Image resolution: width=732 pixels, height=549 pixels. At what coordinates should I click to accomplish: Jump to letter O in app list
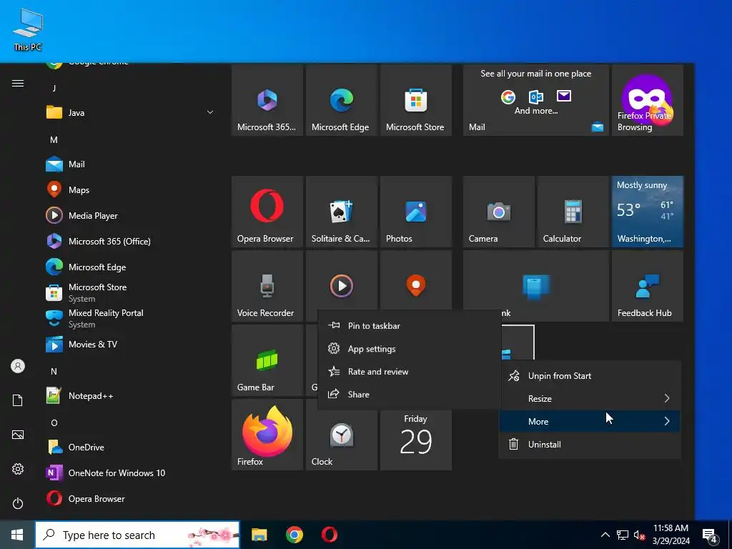[x=54, y=423]
